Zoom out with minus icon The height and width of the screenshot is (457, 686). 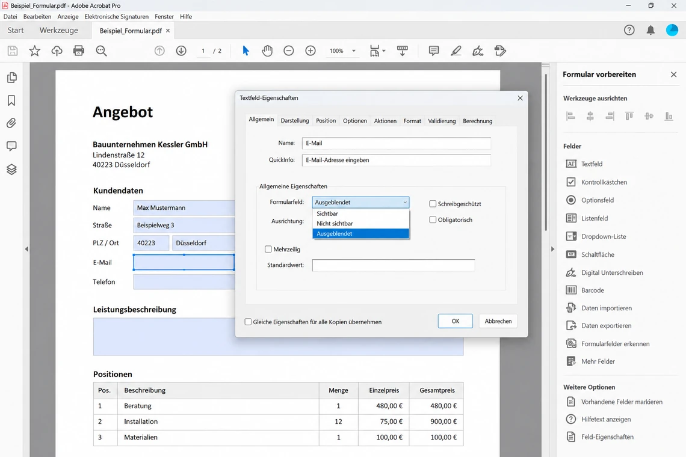coord(289,51)
